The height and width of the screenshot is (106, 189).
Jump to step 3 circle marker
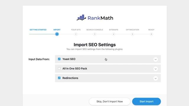(x=95, y=34)
